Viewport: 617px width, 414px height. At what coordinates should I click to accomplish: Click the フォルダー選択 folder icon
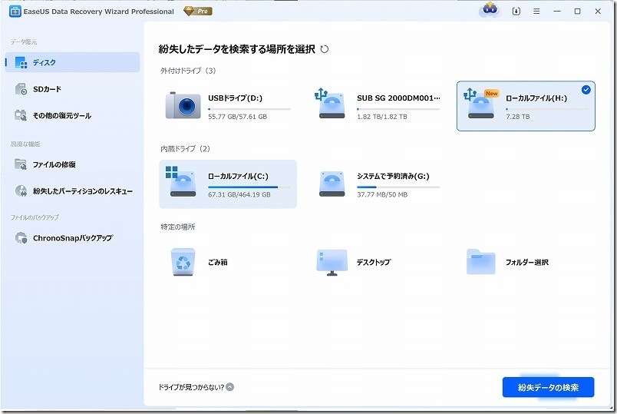(x=481, y=262)
